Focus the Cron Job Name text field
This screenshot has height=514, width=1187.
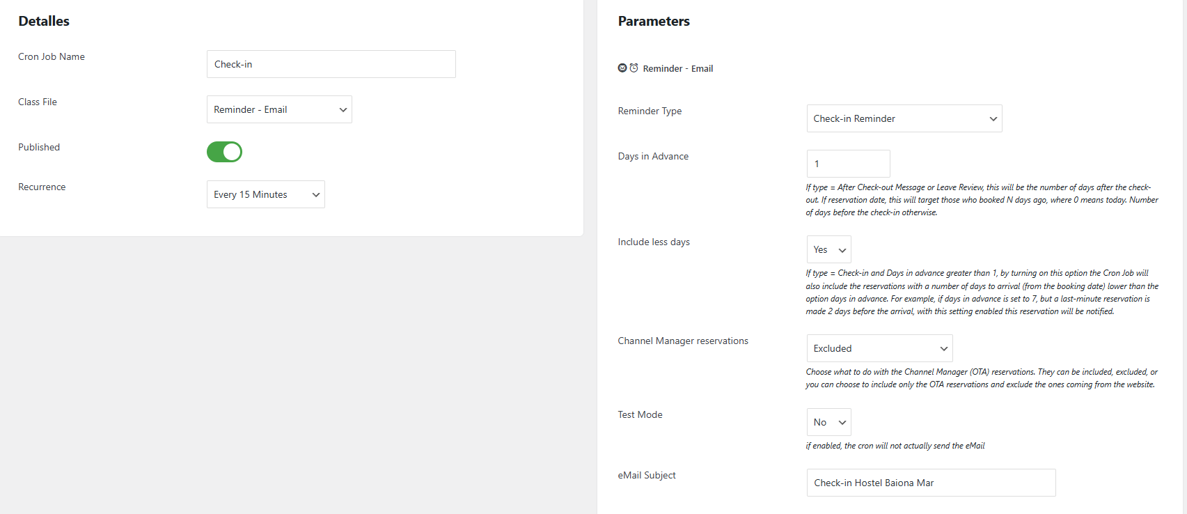331,64
